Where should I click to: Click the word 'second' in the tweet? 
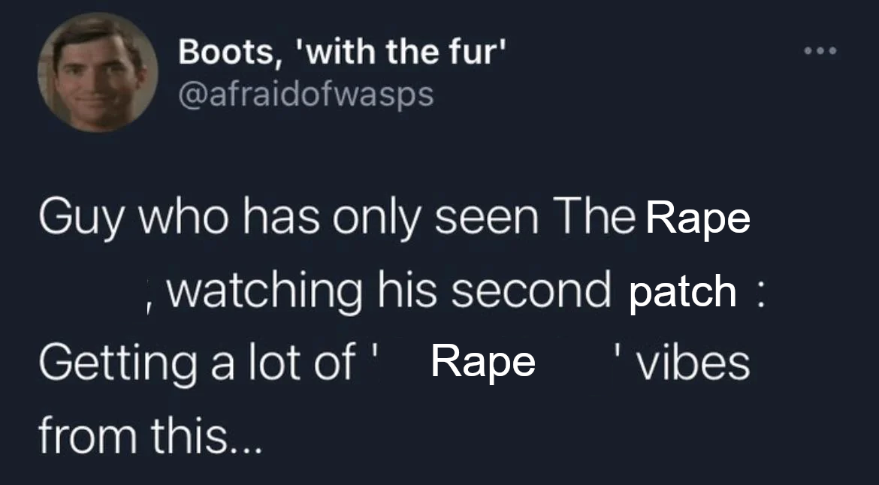pos(531,291)
